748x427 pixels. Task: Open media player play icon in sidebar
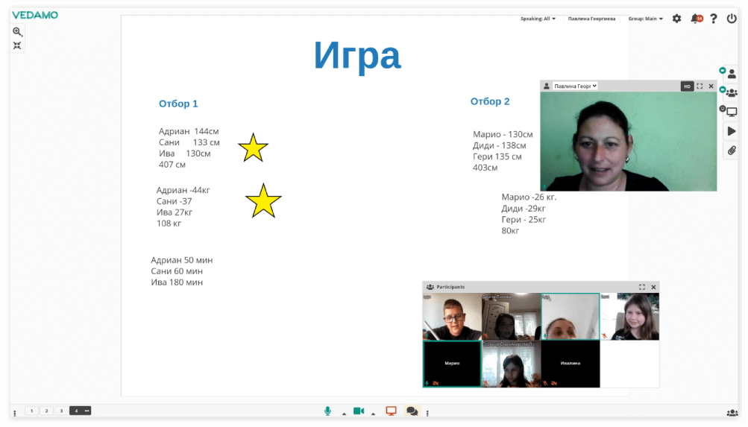click(x=732, y=131)
